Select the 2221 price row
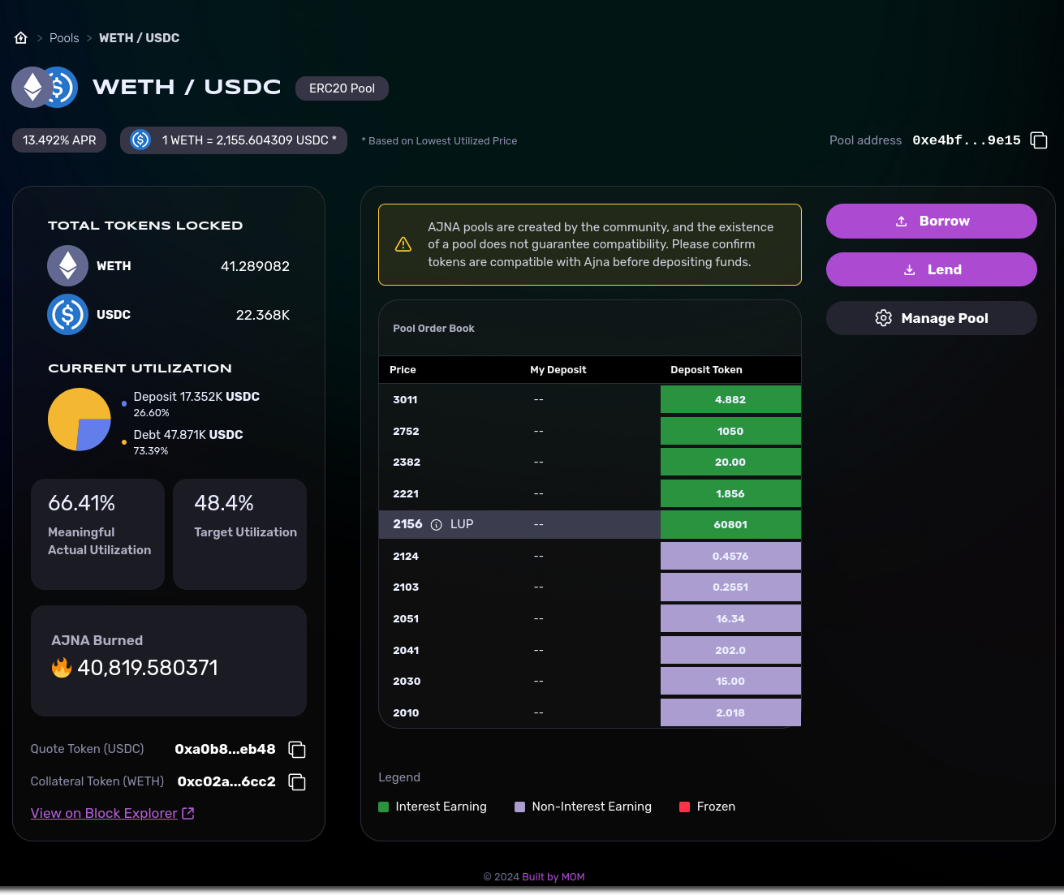Viewport: 1064px width, 895px height. (x=590, y=494)
